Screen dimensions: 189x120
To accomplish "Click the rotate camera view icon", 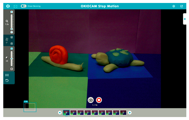I will tap(7, 40).
